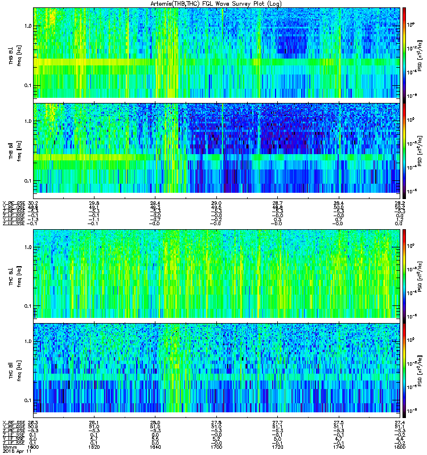Viewport: 427px width, 455px height.
Task: Click the THC B-perpendicular freq [Hz] axis label
Action: click(x=19, y=276)
